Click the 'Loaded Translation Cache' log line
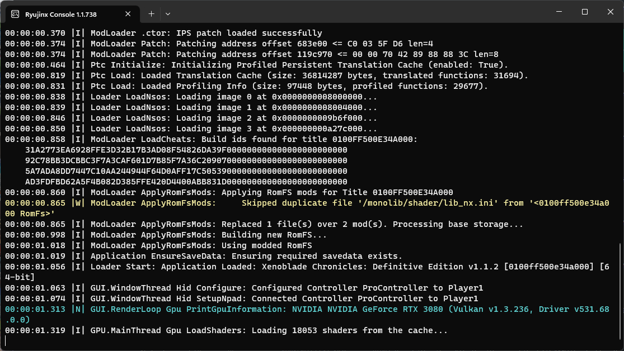Screen dimensions: 624x351 coord(266,75)
